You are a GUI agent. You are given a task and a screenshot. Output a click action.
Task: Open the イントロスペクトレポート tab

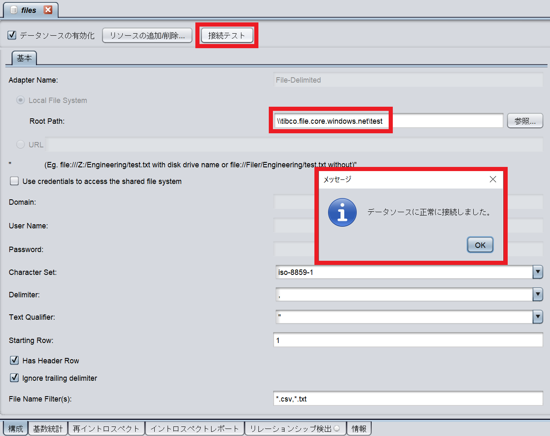click(x=195, y=429)
